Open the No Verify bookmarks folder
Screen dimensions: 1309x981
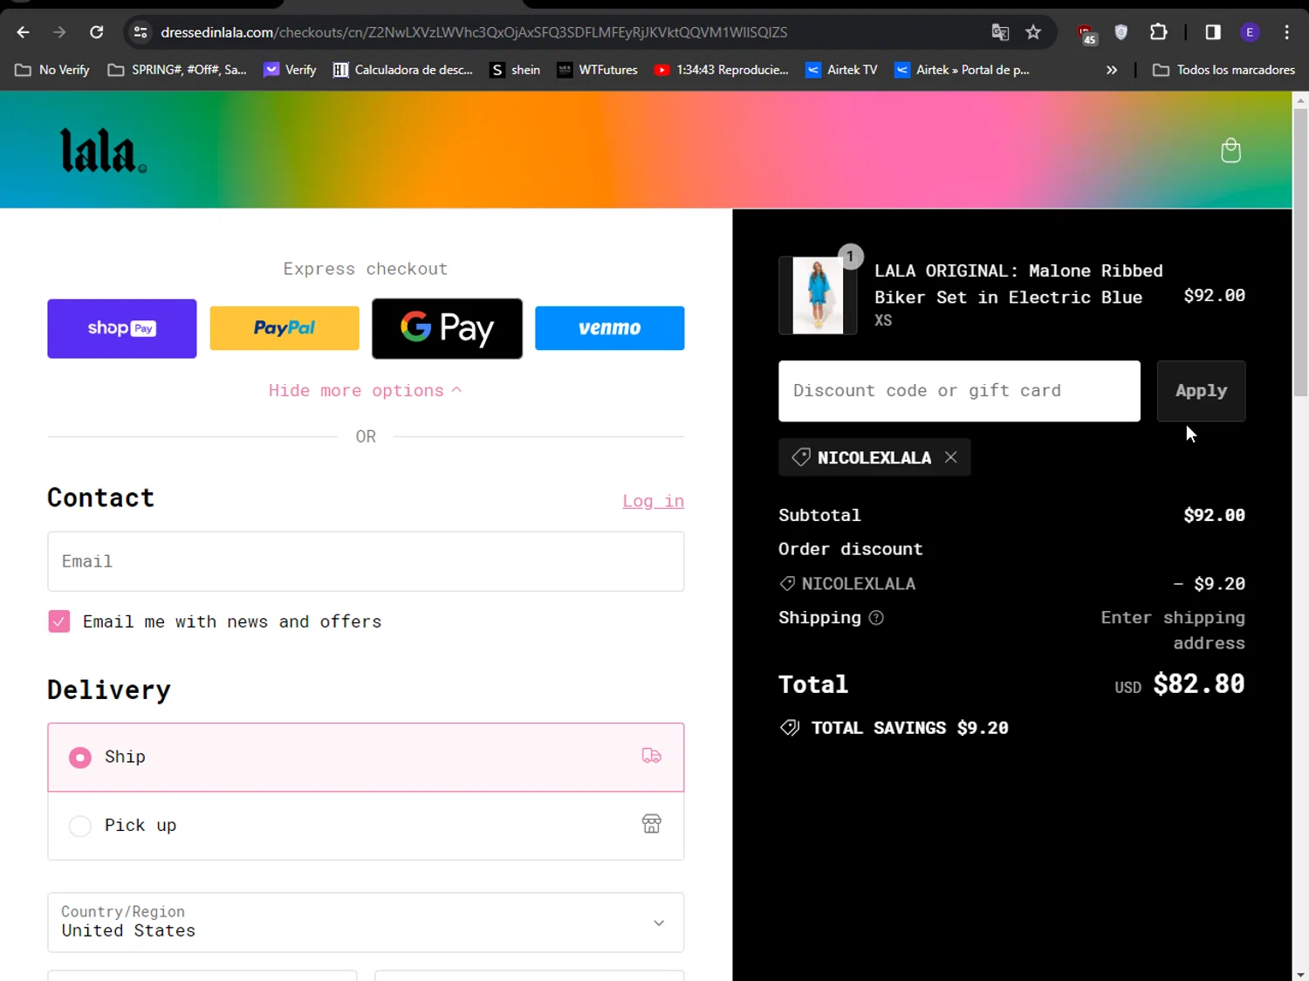click(x=52, y=70)
